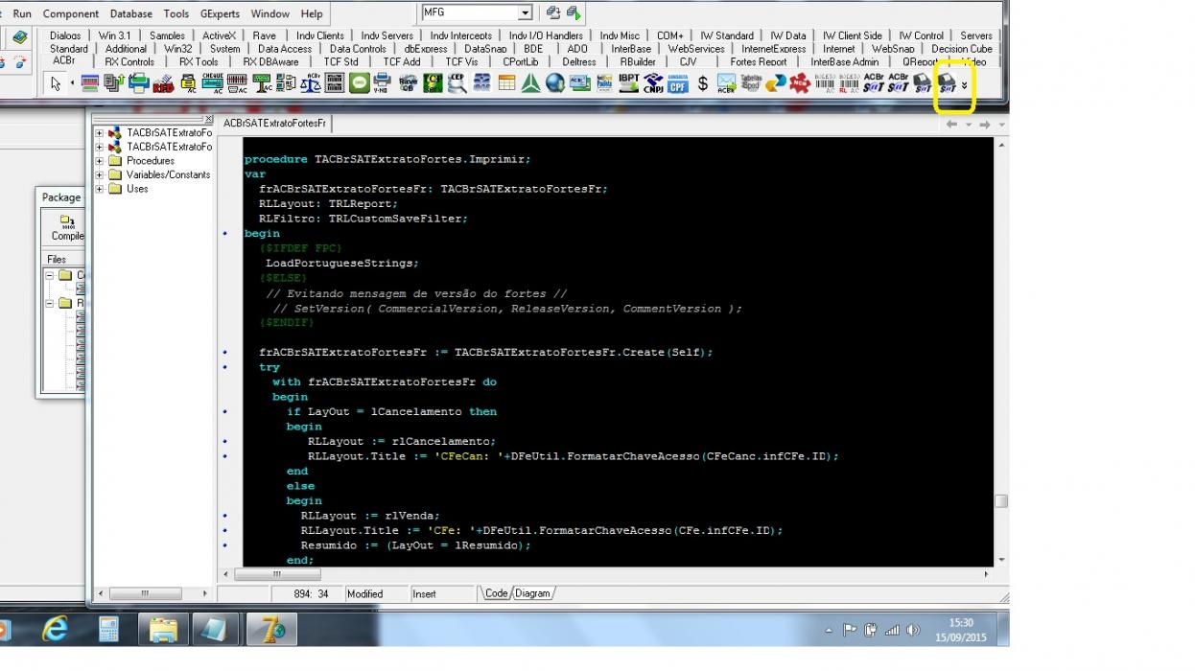Viewport: 1195px width, 671px height.
Task: Select the arrow pointer in the component palette
Action: 56,83
